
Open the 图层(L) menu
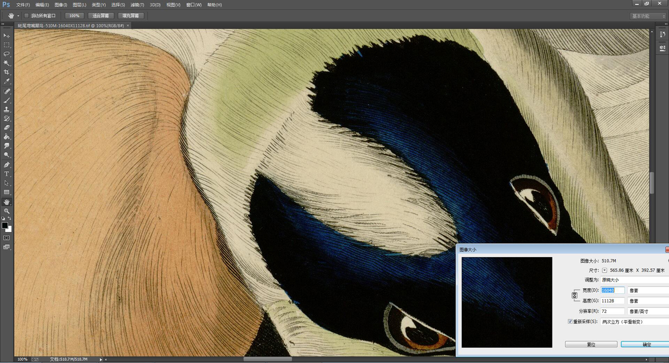click(80, 4)
